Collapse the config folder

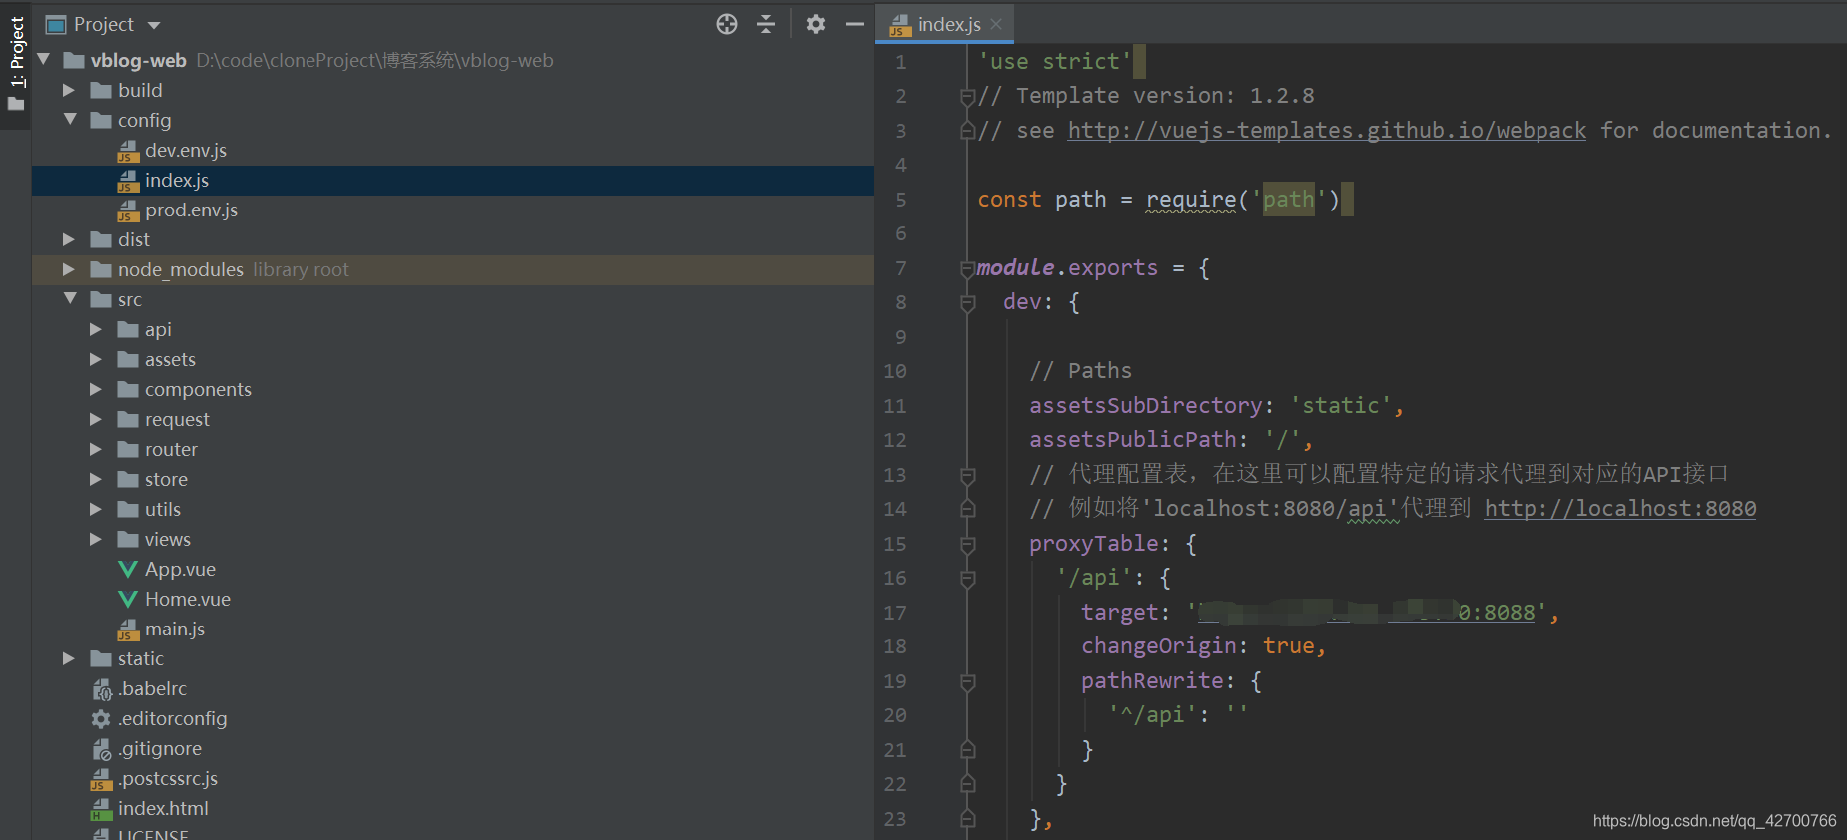coord(70,120)
